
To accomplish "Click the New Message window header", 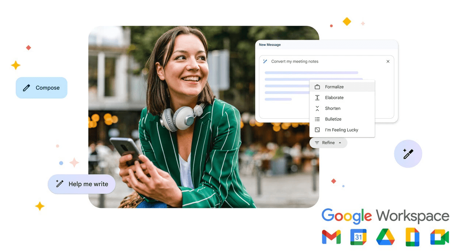I will pos(326,45).
